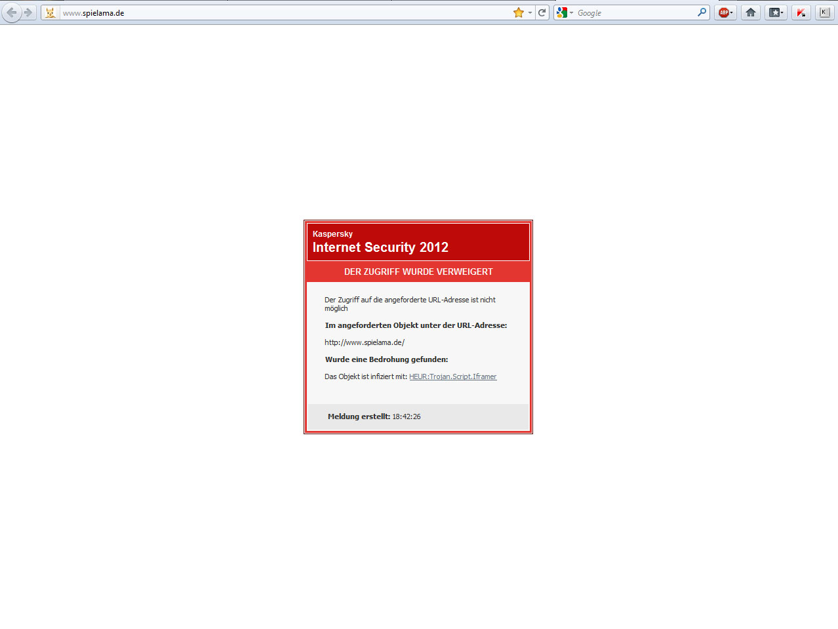Click the Forward navigation arrow
838x629 pixels.
[x=28, y=12]
